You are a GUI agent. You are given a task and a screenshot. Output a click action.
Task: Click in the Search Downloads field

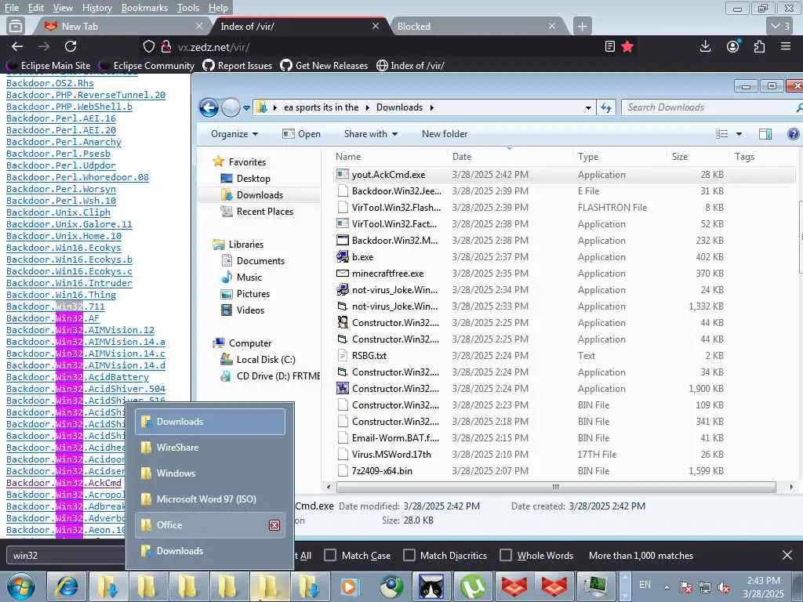(709, 107)
